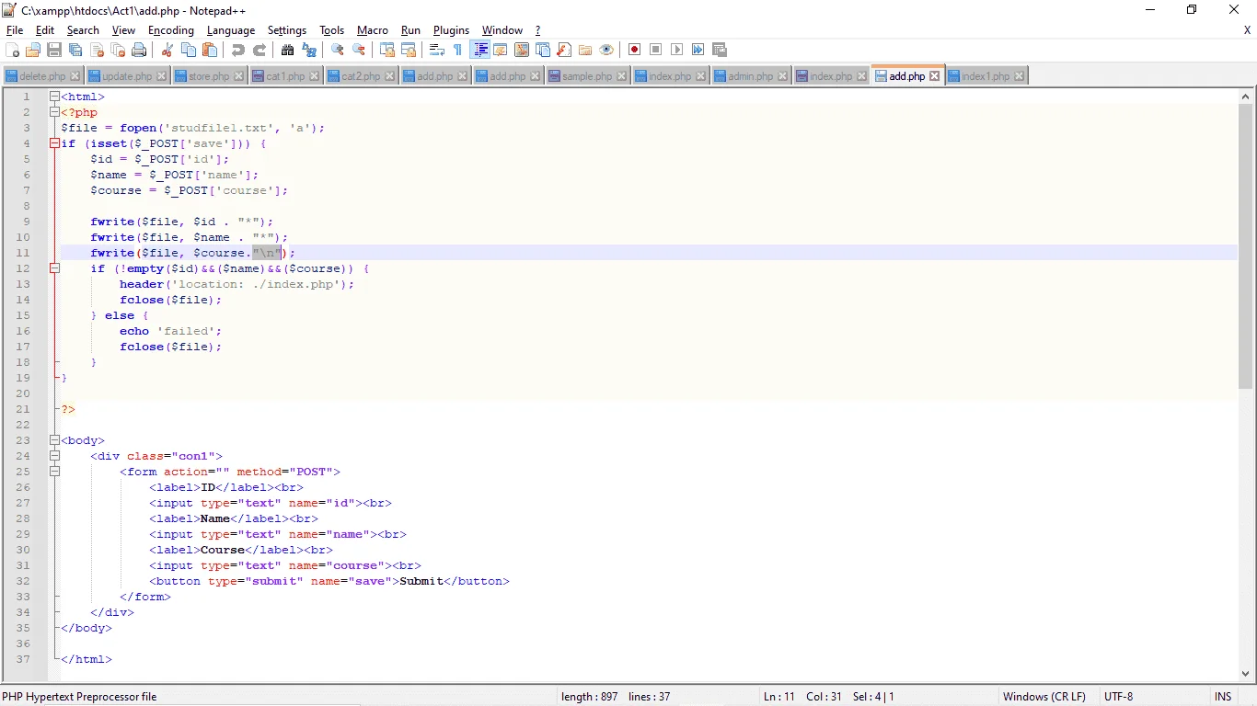Click the Copy toolbar icon
The image size is (1257, 706).
click(189, 50)
